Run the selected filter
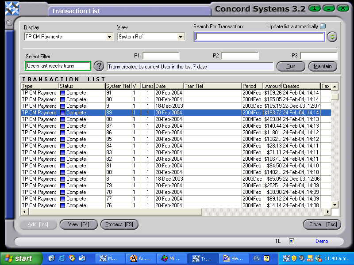This screenshot has width=354, height=265. [x=291, y=66]
